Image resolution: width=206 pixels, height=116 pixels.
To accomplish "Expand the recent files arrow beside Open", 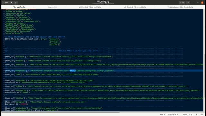I will (x=12, y=3).
